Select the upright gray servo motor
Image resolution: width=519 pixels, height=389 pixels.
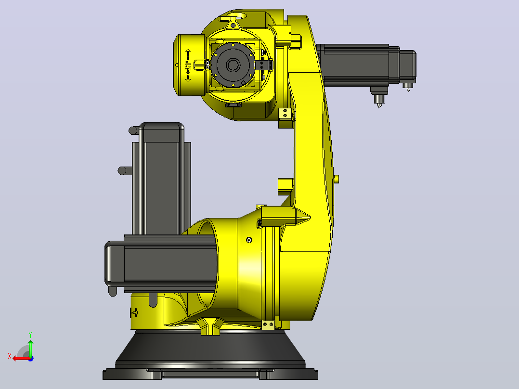click(x=161, y=179)
